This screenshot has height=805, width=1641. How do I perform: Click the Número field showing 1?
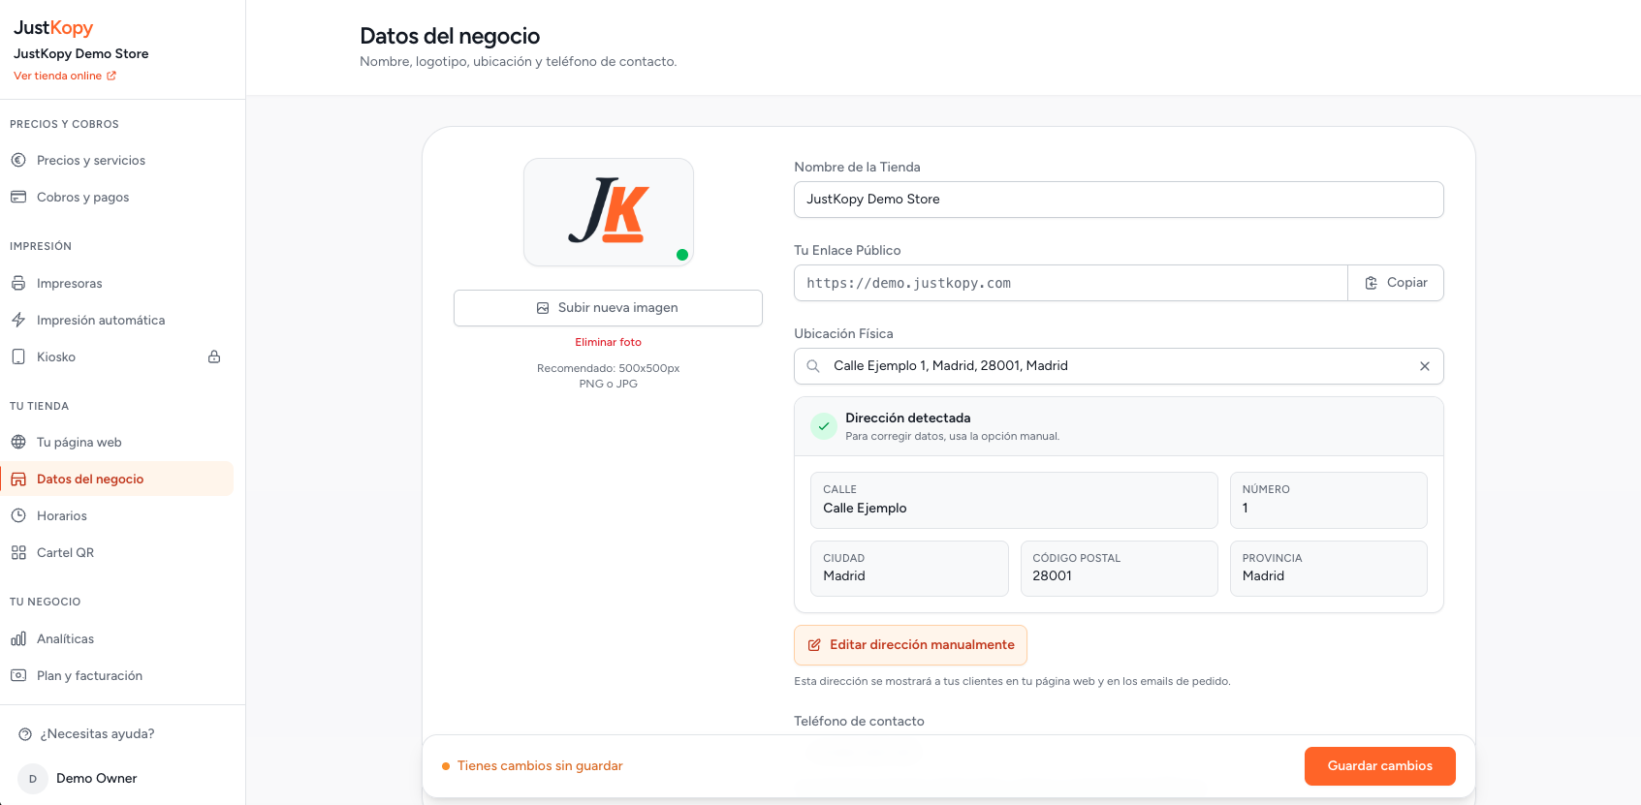point(1329,500)
